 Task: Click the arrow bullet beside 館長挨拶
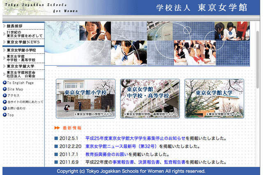4,26
